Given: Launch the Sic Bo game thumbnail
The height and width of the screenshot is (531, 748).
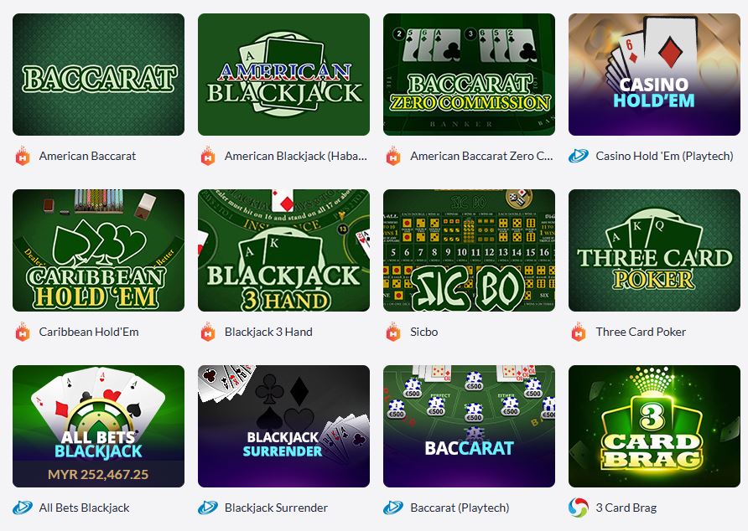Looking at the screenshot, I should (469, 250).
